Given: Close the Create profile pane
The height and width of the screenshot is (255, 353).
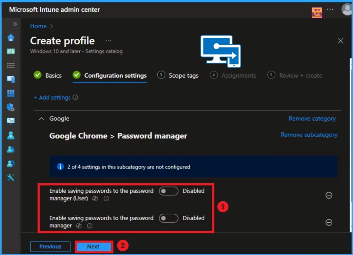Looking at the screenshot, I should coord(340,41).
